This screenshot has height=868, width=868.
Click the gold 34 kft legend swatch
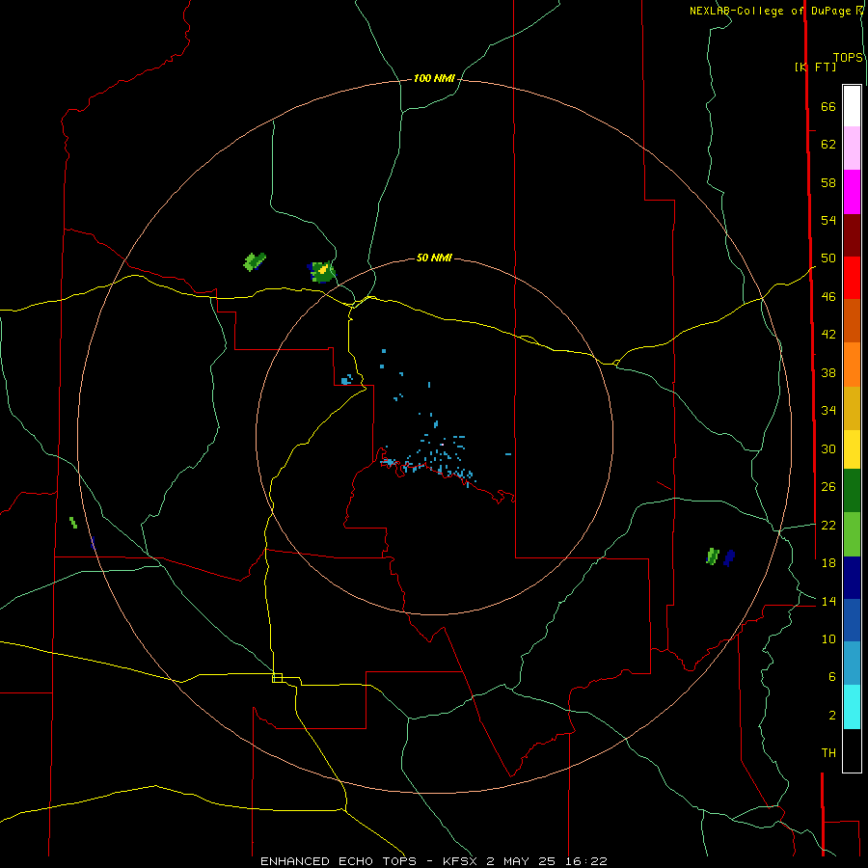point(852,408)
